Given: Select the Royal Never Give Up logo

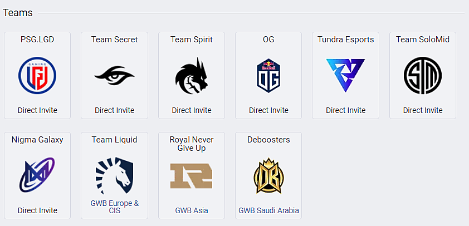Looking at the screenshot, I should [192, 175].
